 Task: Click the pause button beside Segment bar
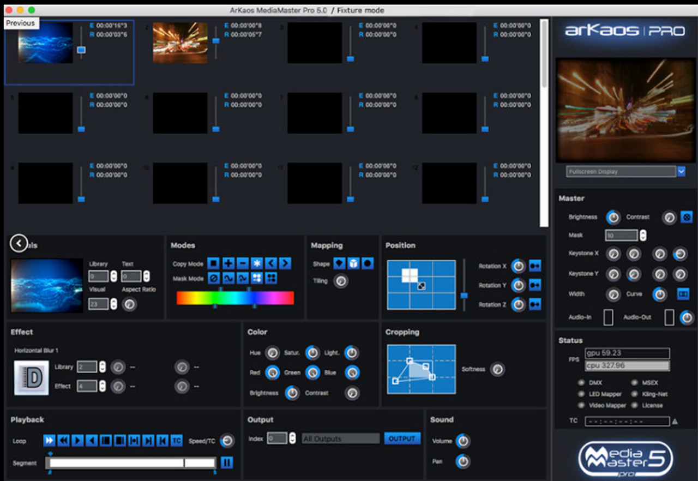click(227, 462)
